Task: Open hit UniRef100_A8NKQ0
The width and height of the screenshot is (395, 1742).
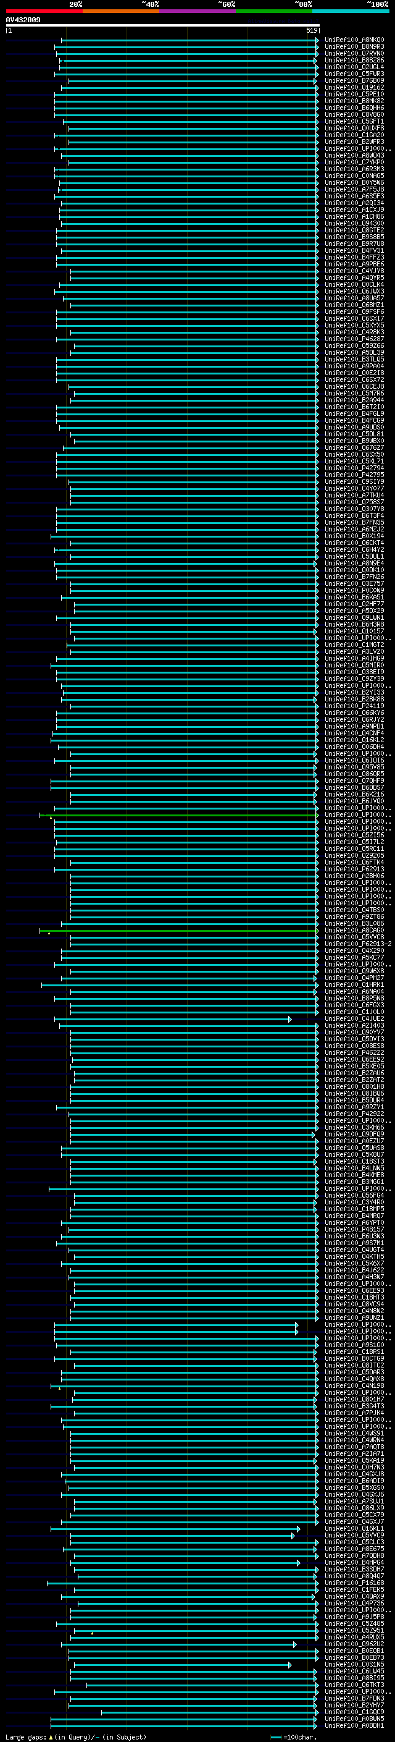Action: point(354,40)
